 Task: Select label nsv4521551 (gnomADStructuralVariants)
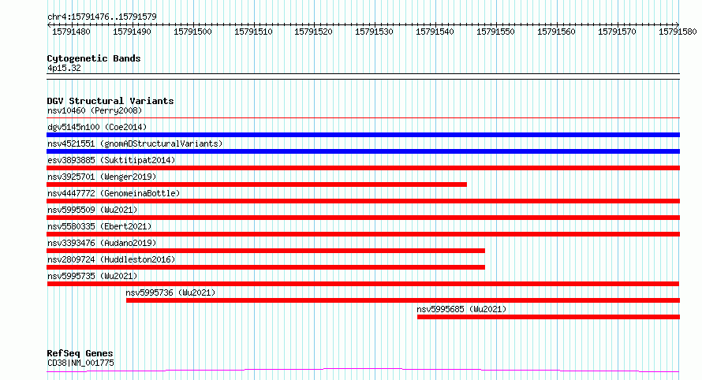[x=135, y=143]
